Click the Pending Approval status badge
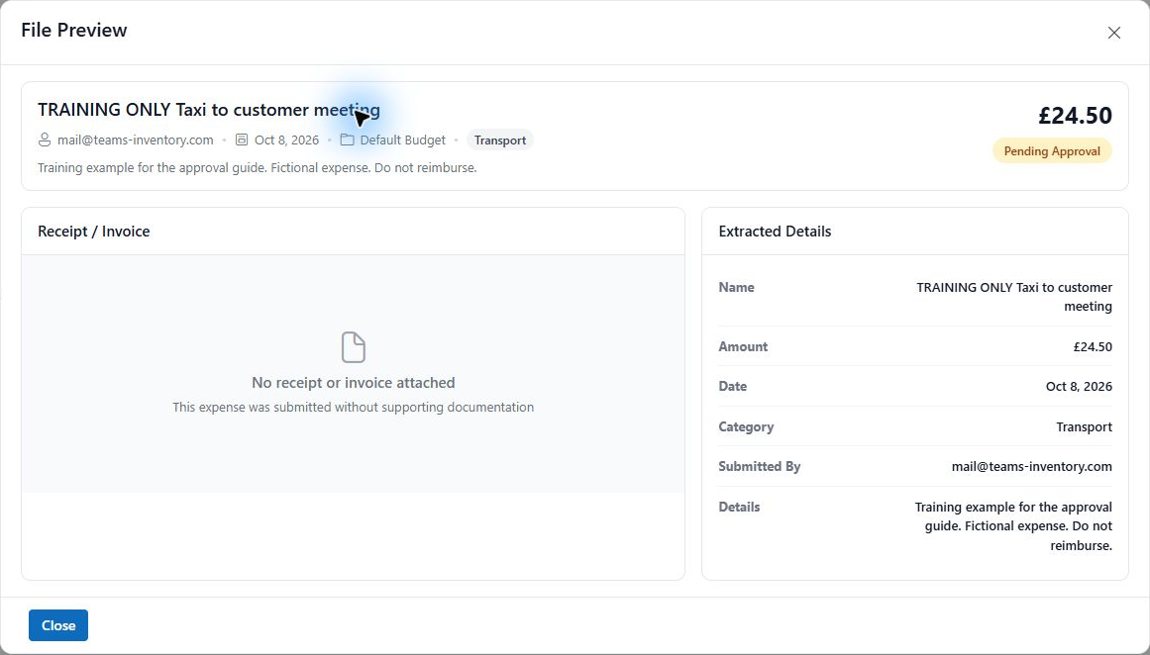 pos(1052,151)
